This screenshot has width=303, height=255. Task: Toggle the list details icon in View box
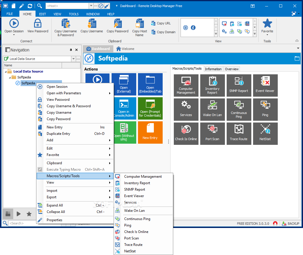[186, 28]
